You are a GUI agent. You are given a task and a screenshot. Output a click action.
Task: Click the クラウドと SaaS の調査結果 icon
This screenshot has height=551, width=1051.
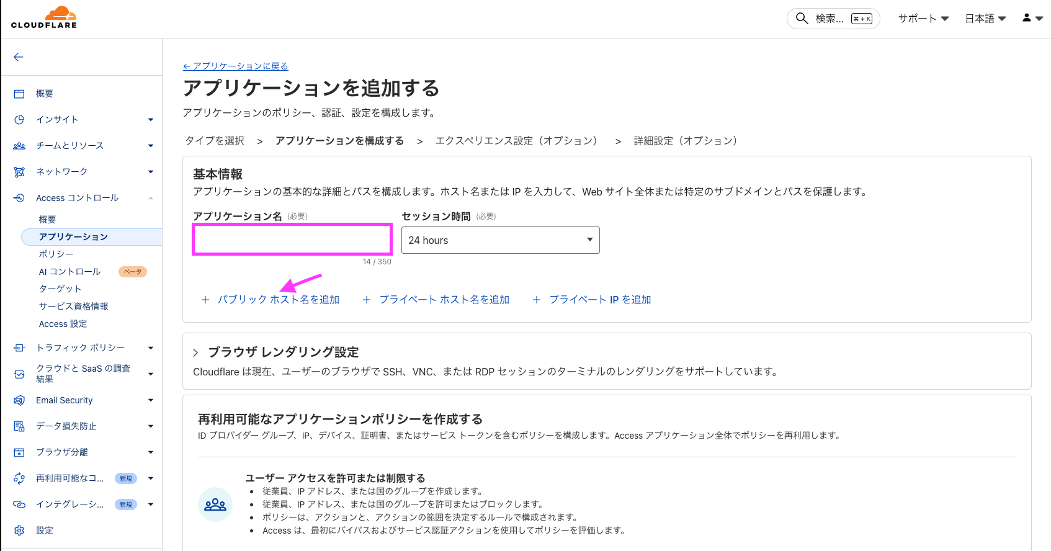click(19, 374)
